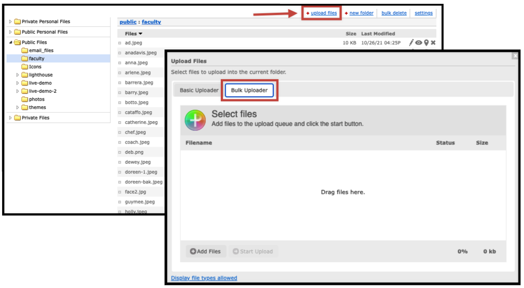The height and width of the screenshot is (288, 524).
Task: Delete ad.jpeg with the X icon
Action: pyautogui.click(x=433, y=43)
